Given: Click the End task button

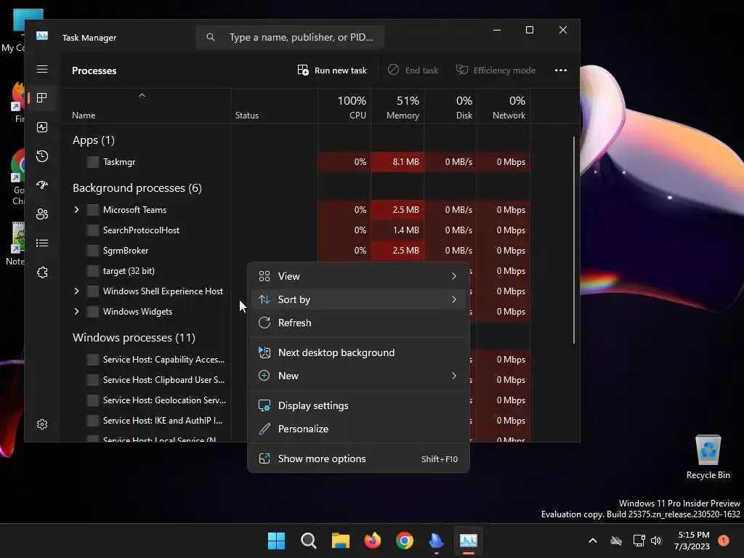Looking at the screenshot, I should pos(413,70).
